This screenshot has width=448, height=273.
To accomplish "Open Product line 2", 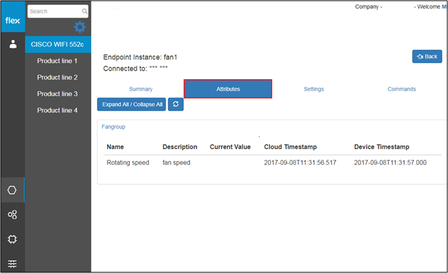I will [57, 78].
